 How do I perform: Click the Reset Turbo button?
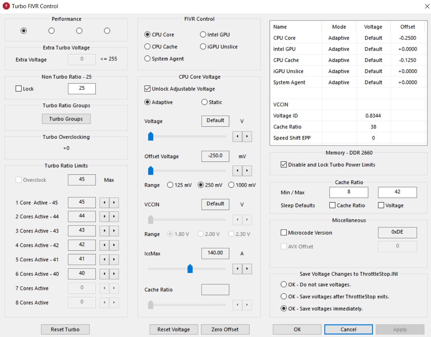pos(65,329)
